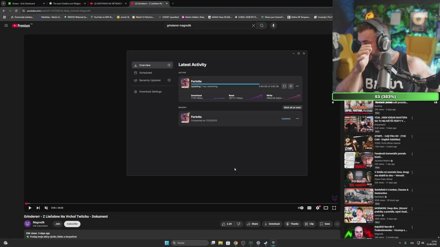The width and height of the screenshot is (440, 247).
Task: Pause the active Fortnite update
Action: (x=284, y=86)
